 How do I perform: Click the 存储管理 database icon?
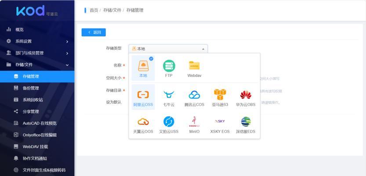click(x=16, y=76)
